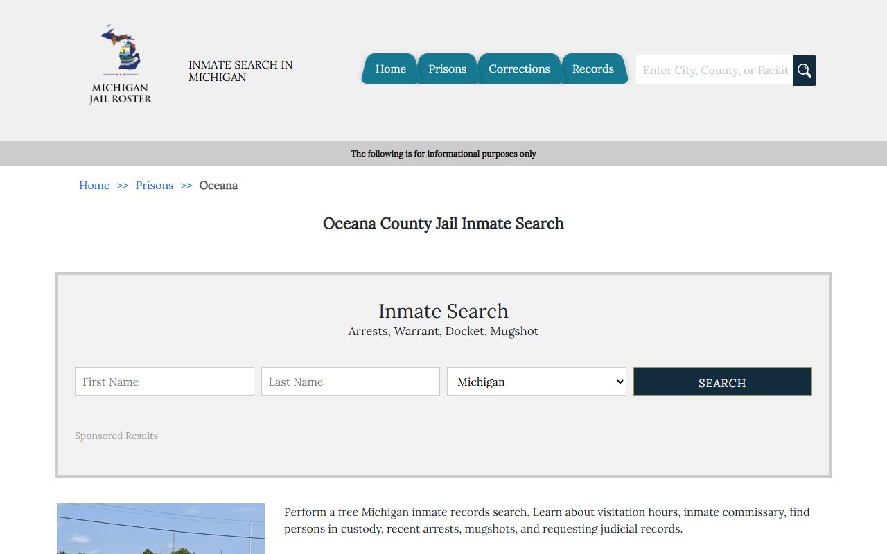Viewport: 887px width, 554px height.
Task: Focus the city, county, or facility search field
Action: [x=714, y=71]
